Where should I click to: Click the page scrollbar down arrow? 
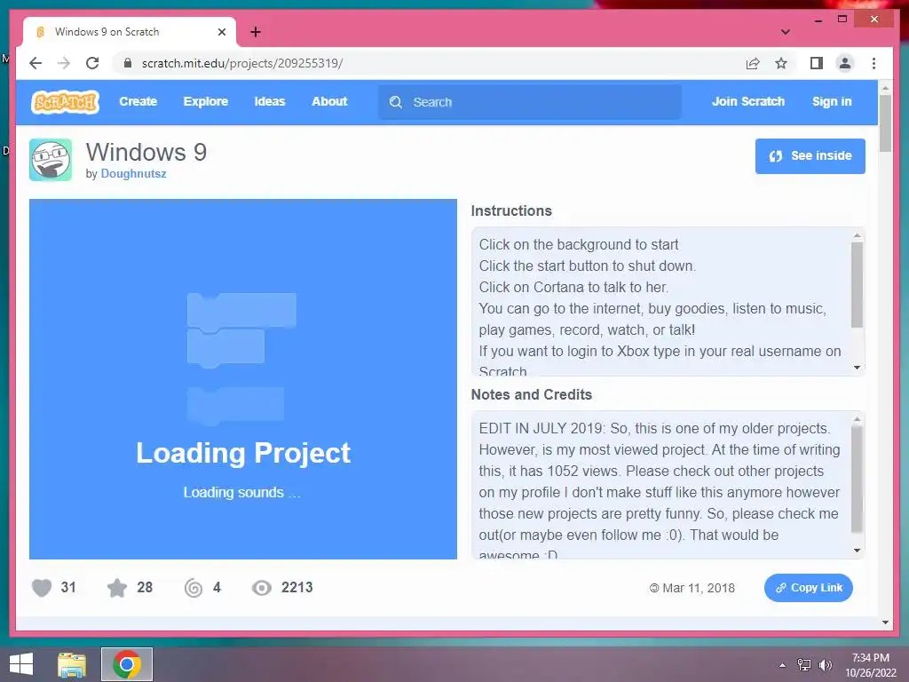point(885,623)
